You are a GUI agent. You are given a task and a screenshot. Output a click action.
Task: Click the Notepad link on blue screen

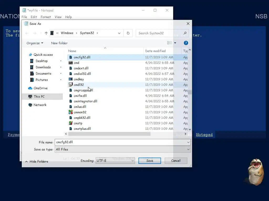point(204,135)
